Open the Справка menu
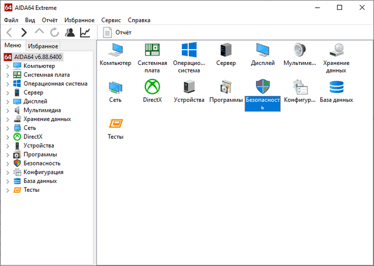Screen dimensions: 374x266 pyautogui.click(x=138, y=20)
